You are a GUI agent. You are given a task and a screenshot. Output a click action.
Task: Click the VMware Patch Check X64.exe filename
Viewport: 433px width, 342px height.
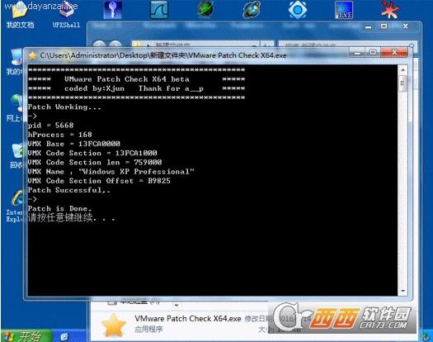coord(188,319)
